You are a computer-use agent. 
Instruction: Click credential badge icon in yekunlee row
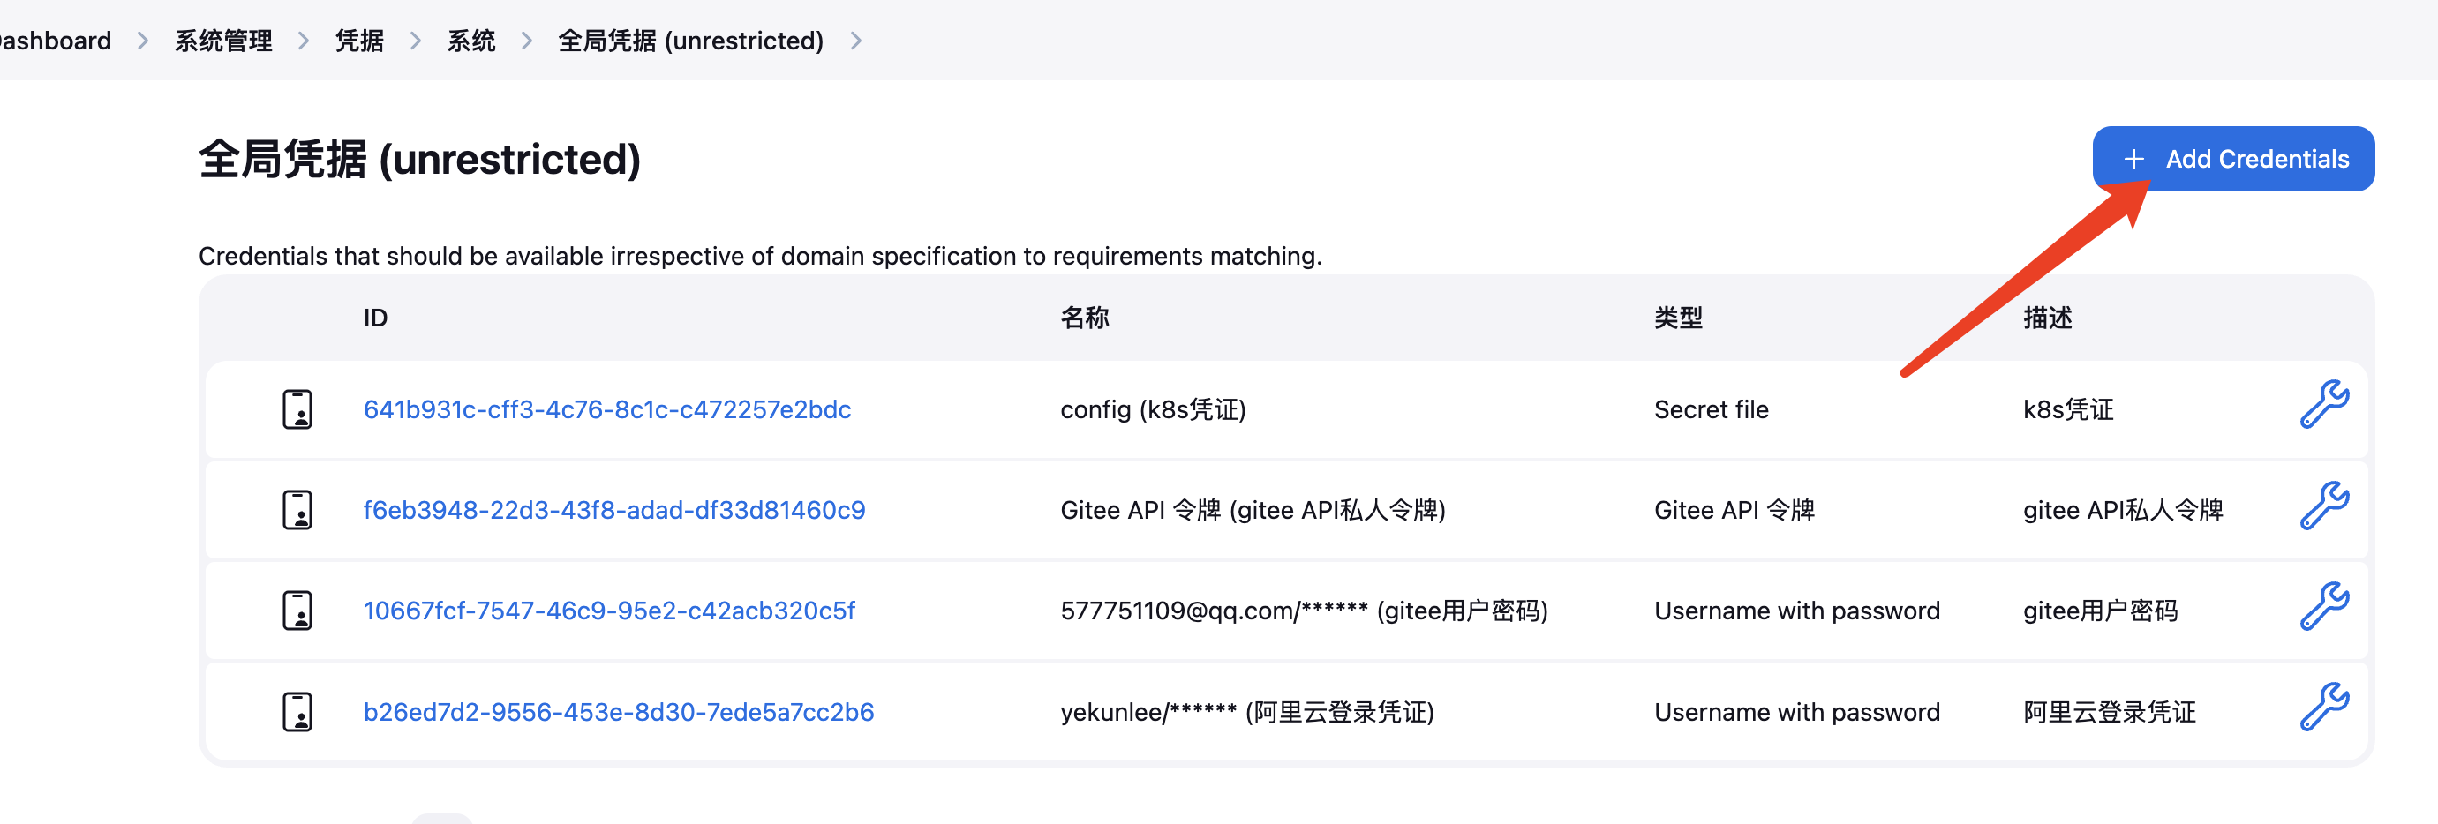tap(297, 711)
